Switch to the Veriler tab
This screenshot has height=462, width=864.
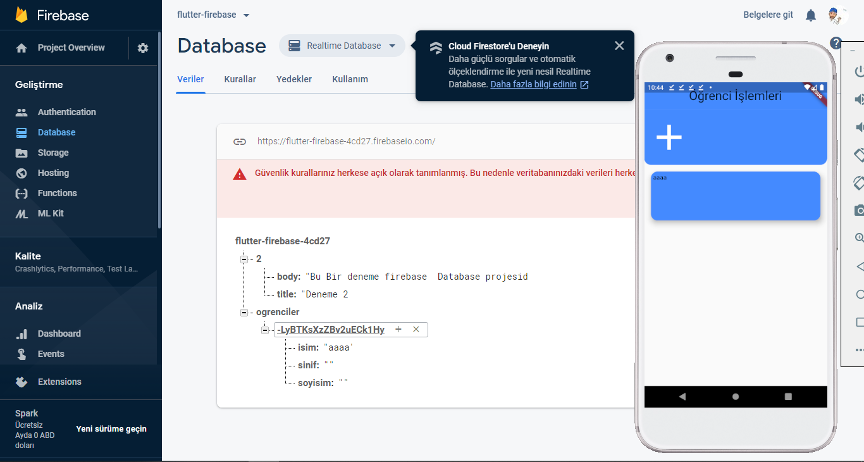190,79
